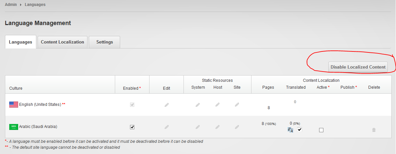Screen dimensions: 396x154
Task: Edit Site static resources for English
Action: coord(237,105)
